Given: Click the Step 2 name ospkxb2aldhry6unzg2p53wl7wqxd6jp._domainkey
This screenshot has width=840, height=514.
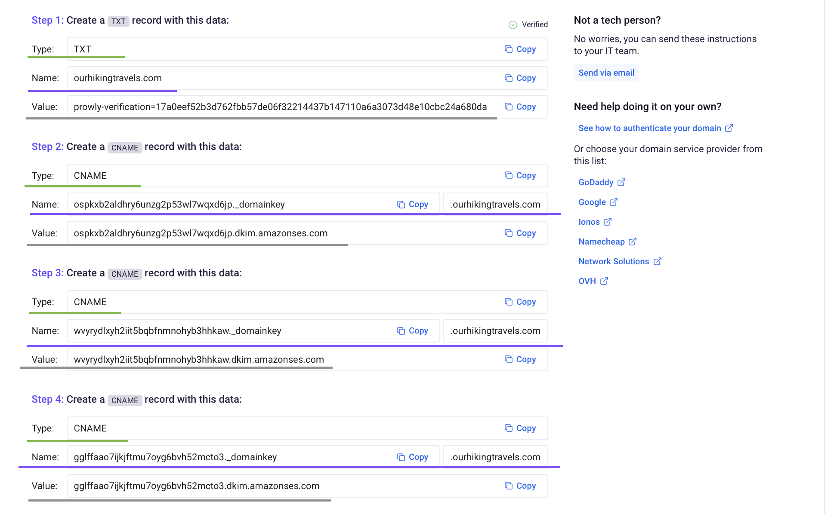Looking at the screenshot, I should tap(179, 204).
